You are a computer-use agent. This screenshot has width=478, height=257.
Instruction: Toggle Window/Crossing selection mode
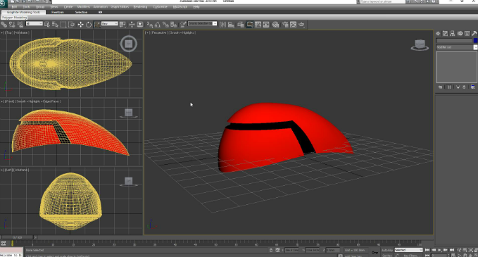coord(72,25)
